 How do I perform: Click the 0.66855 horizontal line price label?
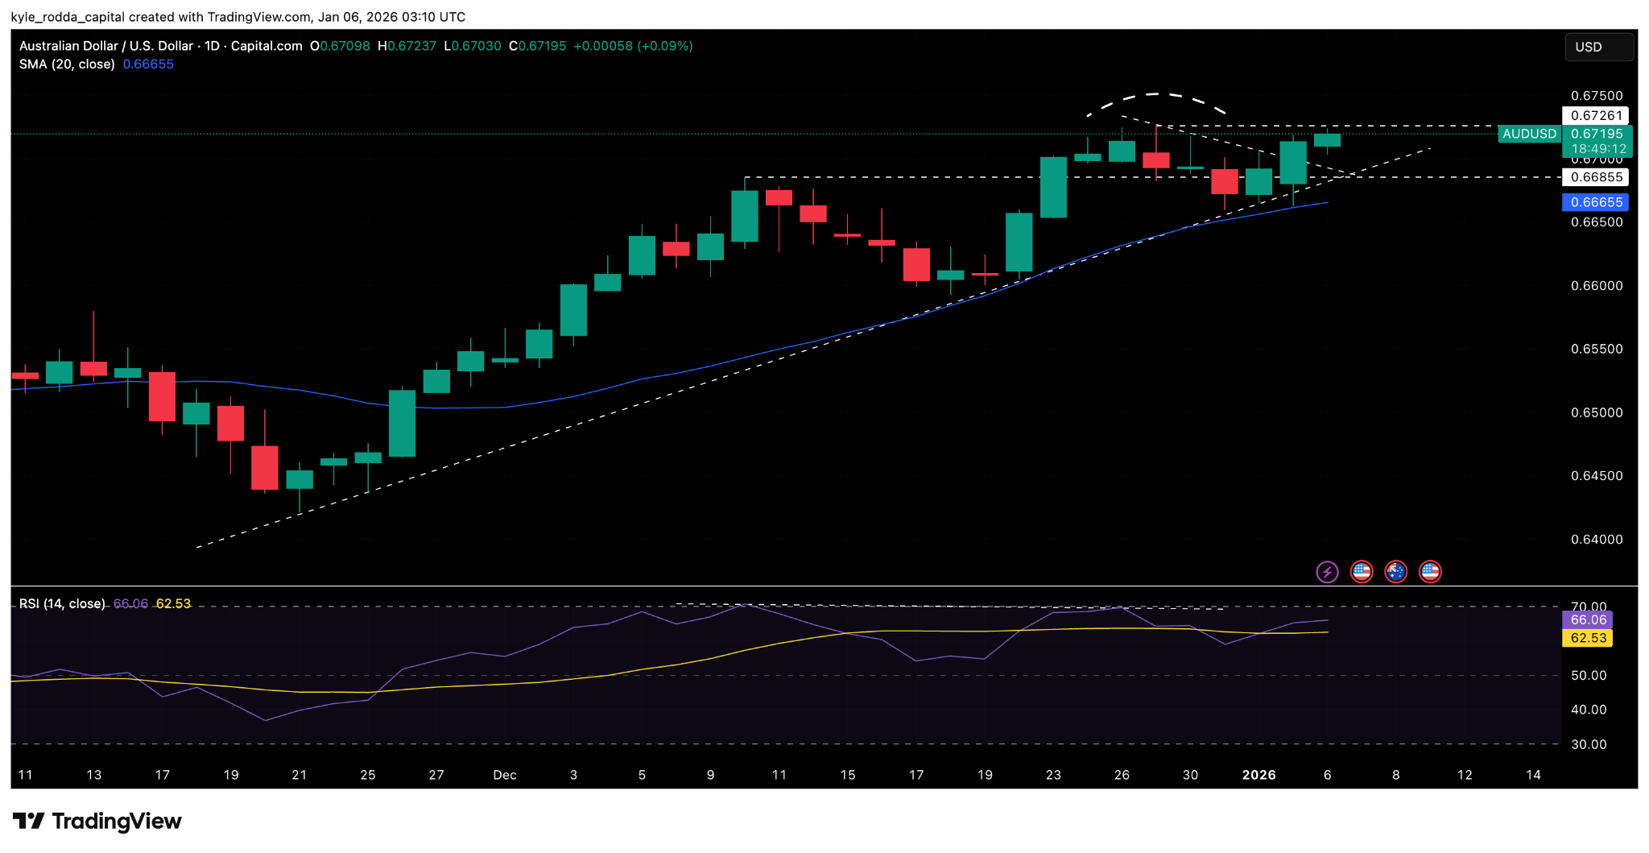click(x=1596, y=177)
